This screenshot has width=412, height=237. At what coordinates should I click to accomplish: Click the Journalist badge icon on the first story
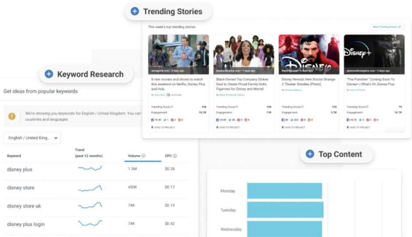pos(168,95)
